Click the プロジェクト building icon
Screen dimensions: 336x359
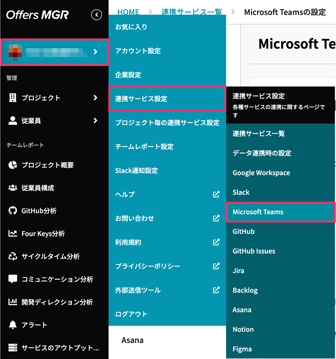(13, 98)
